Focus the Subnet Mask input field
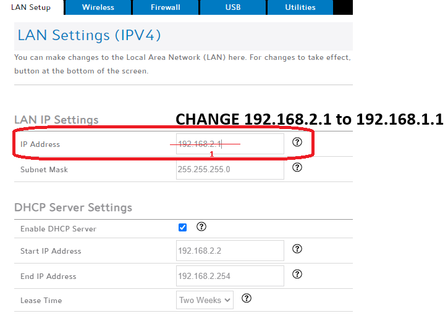The height and width of the screenshot is (316, 448). pyautogui.click(x=230, y=169)
